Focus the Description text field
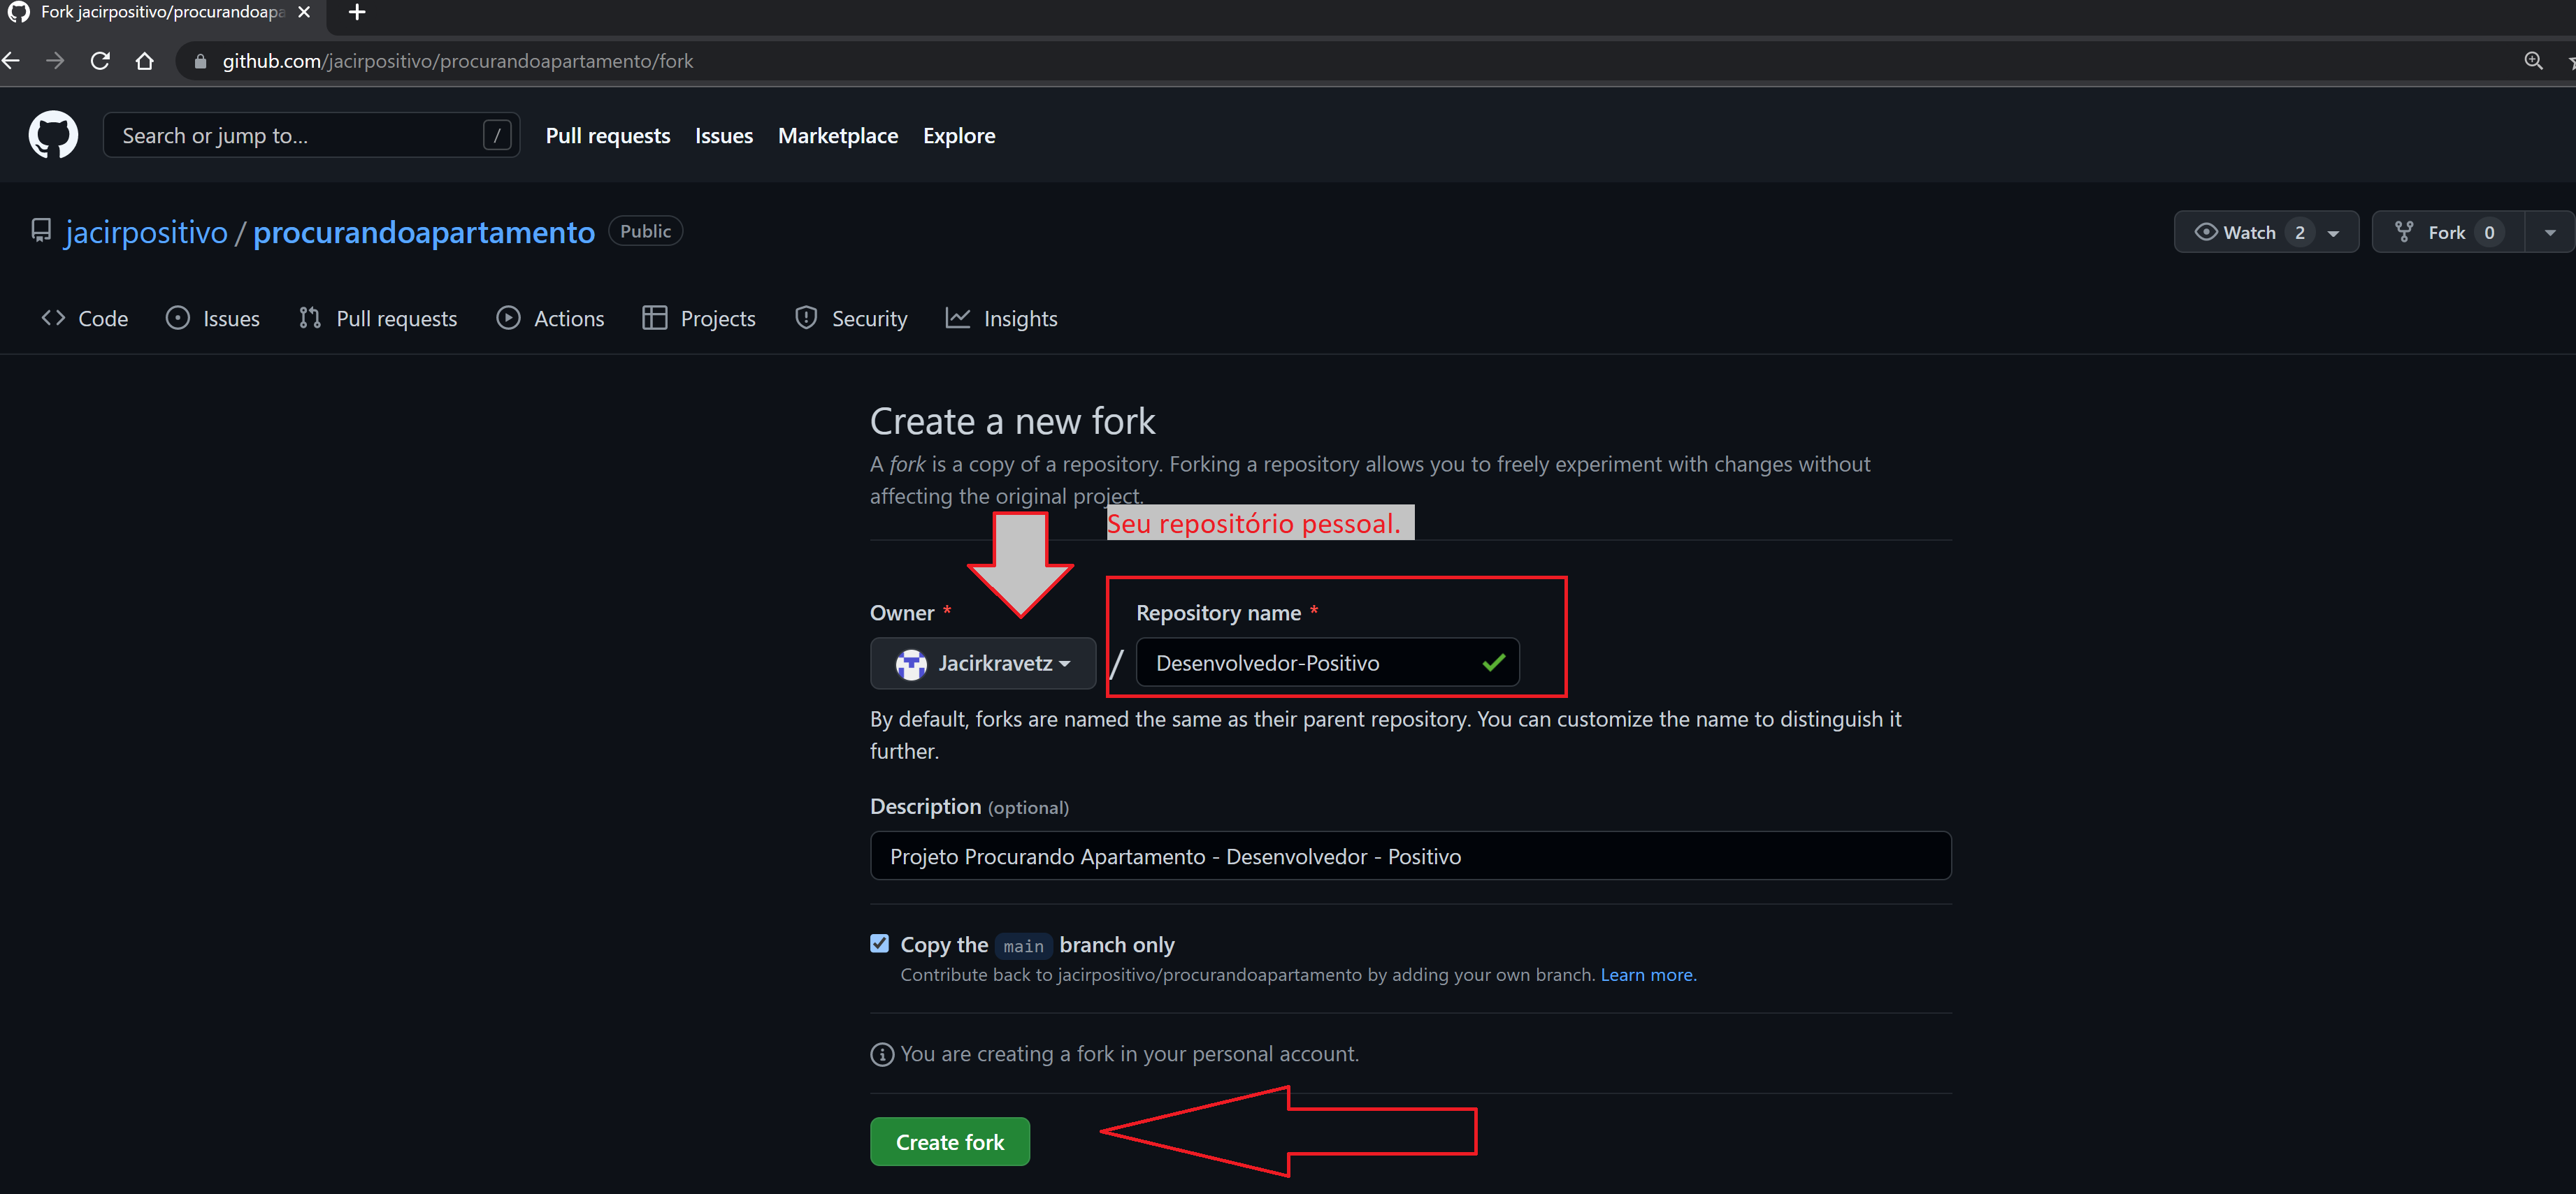This screenshot has height=1194, width=2576. pyautogui.click(x=1410, y=857)
